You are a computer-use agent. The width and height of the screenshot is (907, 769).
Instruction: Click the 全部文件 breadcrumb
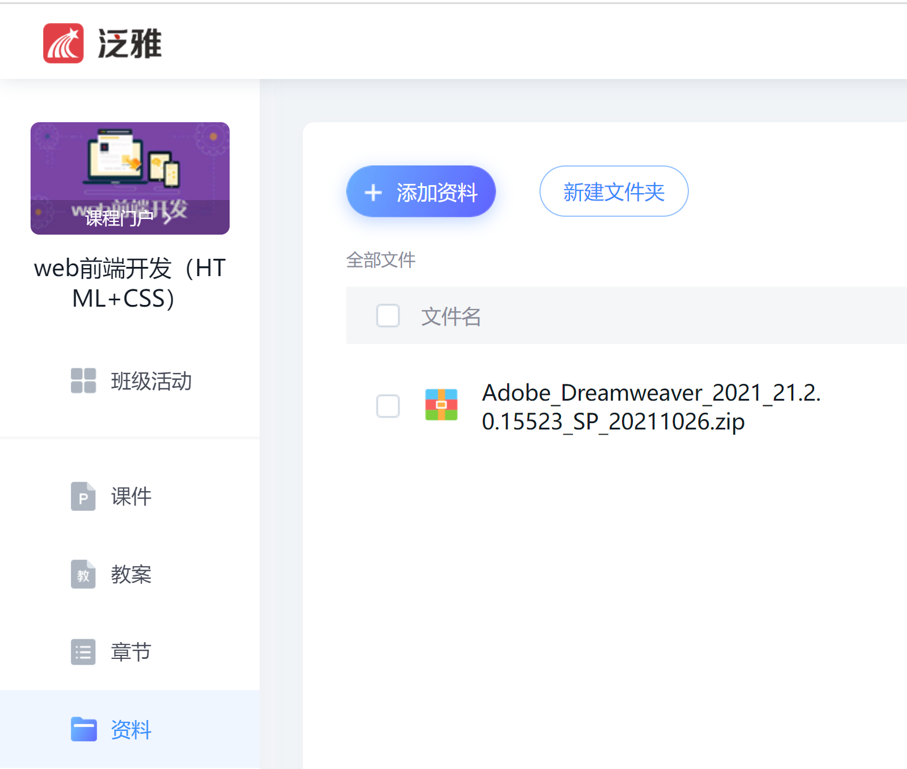click(x=381, y=260)
